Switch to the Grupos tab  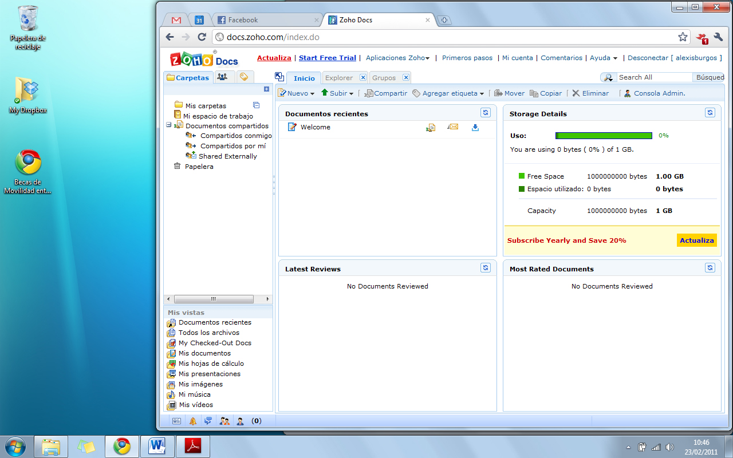(384, 78)
